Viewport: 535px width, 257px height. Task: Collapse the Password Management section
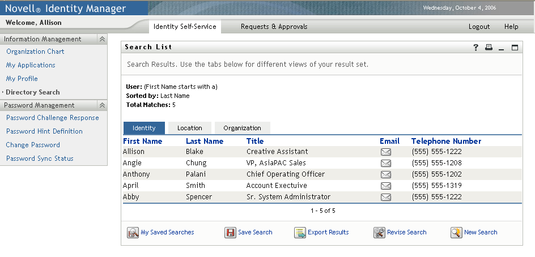click(x=102, y=105)
